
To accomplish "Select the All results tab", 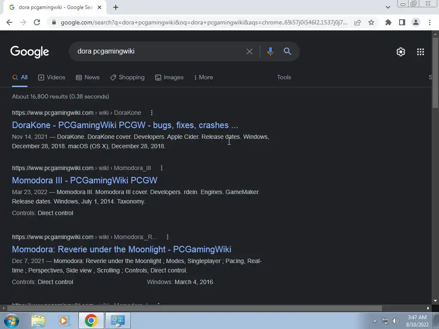I will [20, 78].
